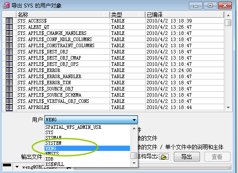Select row text SYS.APPLY$_DEST_OBJ
Image resolution: width=238 pixels, height=173 pixels.
click(x=42, y=52)
